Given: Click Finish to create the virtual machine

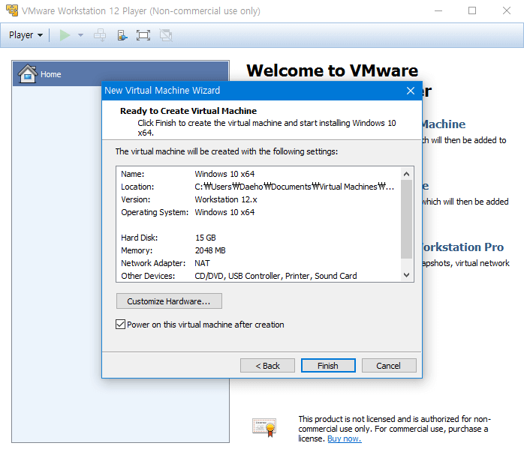Looking at the screenshot, I should click(328, 366).
